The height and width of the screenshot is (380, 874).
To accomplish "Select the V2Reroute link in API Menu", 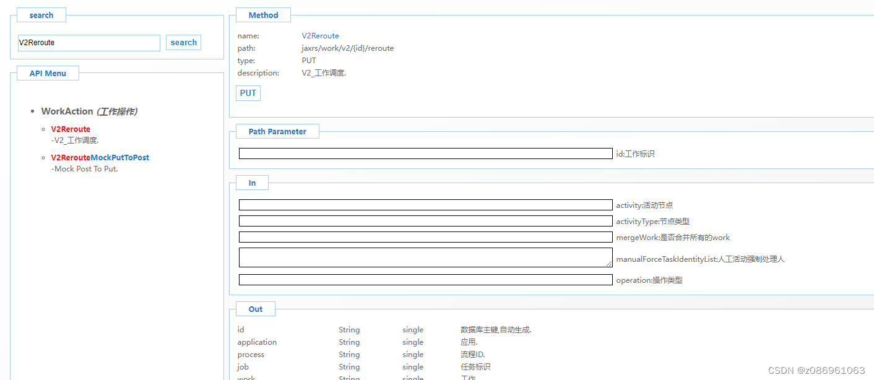I will [x=70, y=129].
